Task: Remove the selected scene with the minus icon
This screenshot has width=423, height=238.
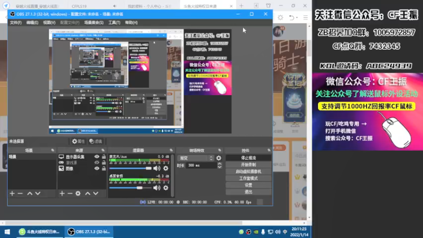Action: pos(20,194)
